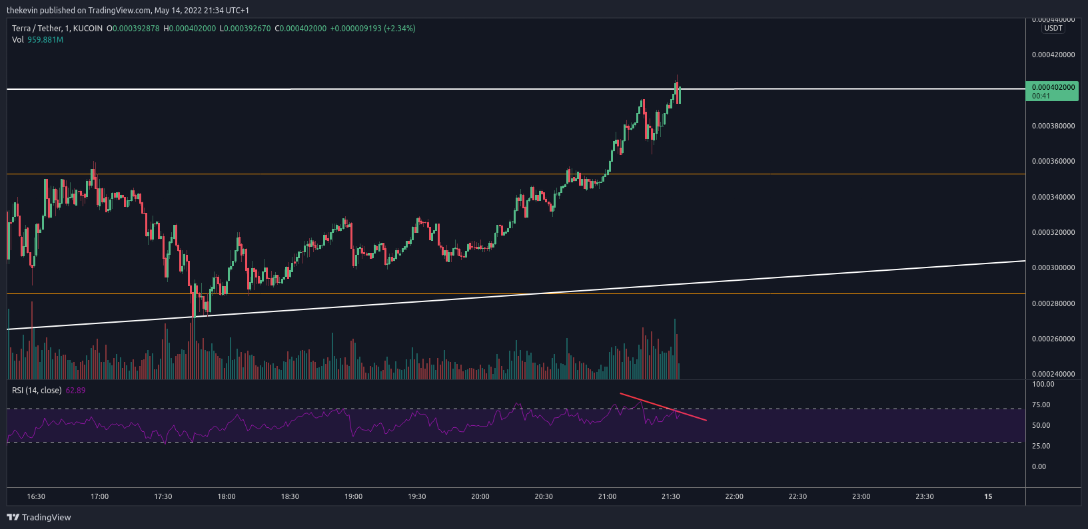Click the 17:30 time axis label
Viewport: 1088px width, 529px height.
163,496
